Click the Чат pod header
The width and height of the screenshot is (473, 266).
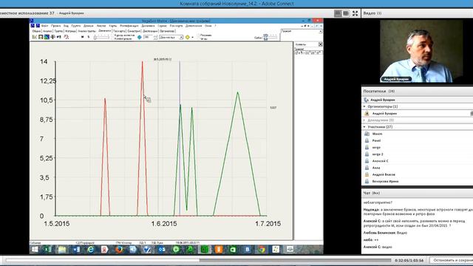pyautogui.click(x=417, y=193)
